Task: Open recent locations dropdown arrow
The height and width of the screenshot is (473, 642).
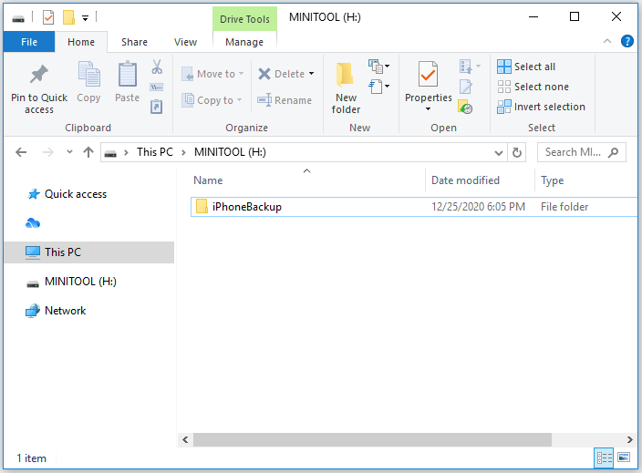Action: tap(69, 152)
